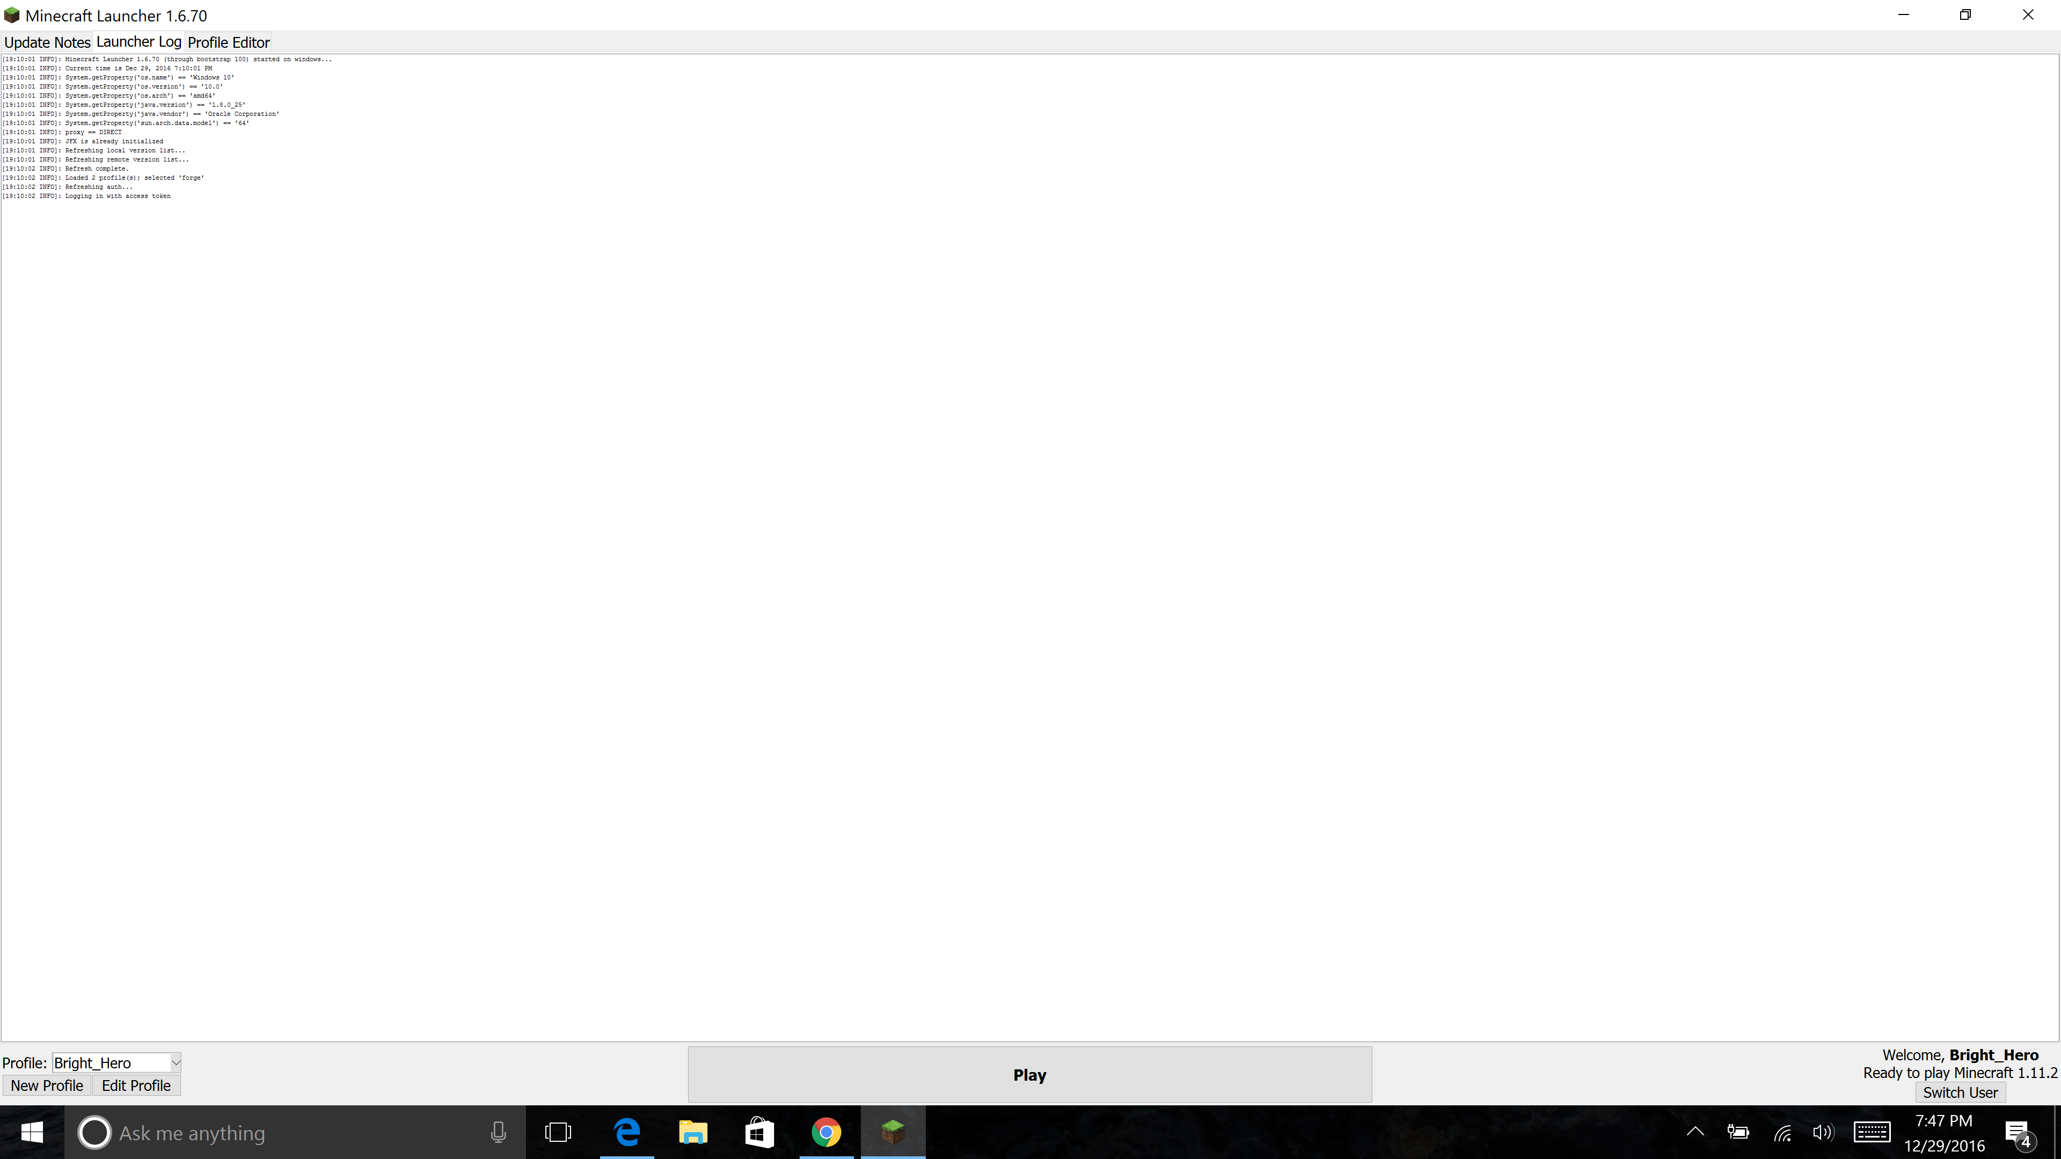2061x1159 pixels.
Task: Click Minecraft grass block taskbar icon
Action: click(x=893, y=1133)
